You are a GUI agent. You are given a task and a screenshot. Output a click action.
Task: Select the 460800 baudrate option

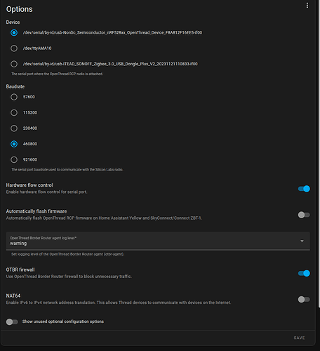tap(14, 144)
